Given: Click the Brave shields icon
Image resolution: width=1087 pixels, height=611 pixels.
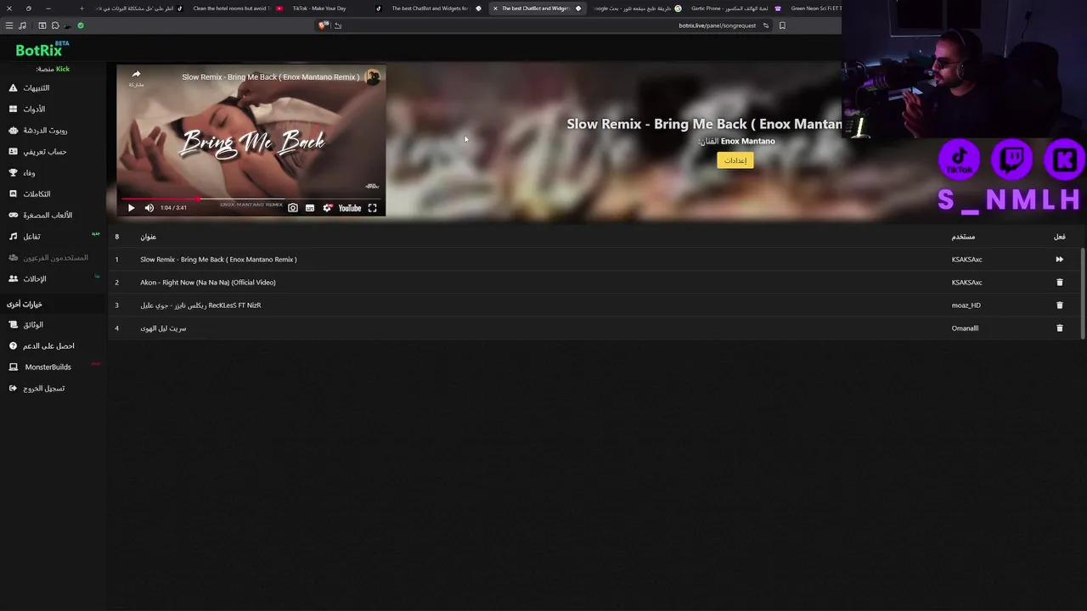Looking at the screenshot, I should tap(323, 25).
